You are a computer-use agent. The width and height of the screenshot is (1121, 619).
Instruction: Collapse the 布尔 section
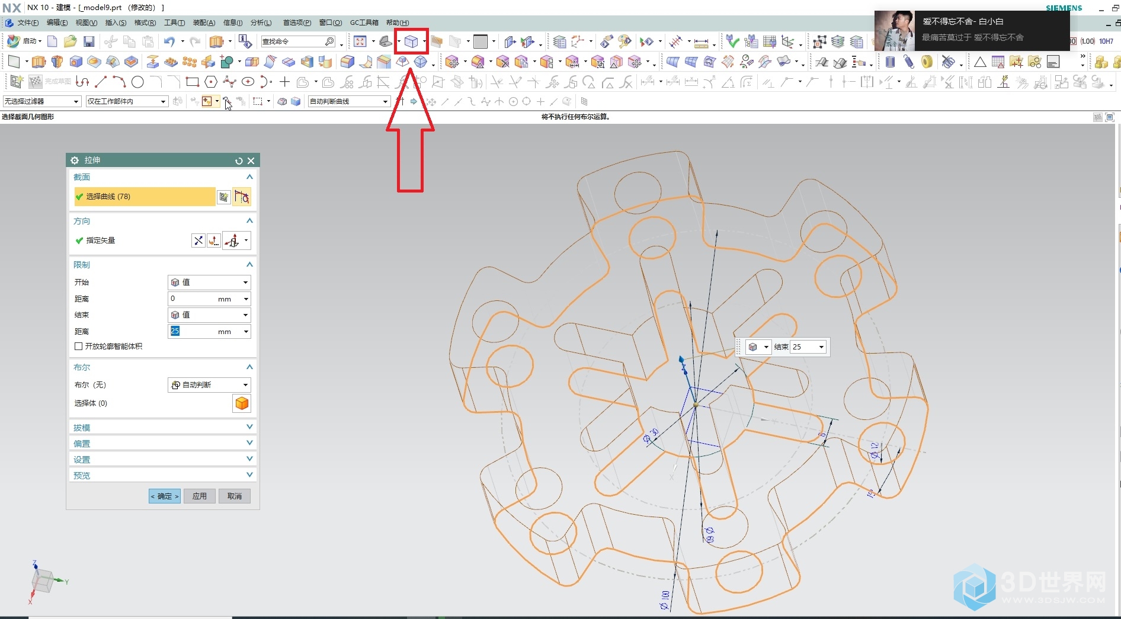[249, 367]
